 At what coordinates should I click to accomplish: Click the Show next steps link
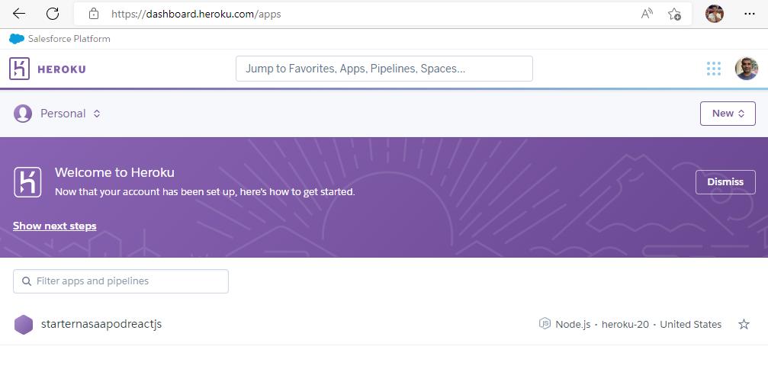pyautogui.click(x=55, y=226)
